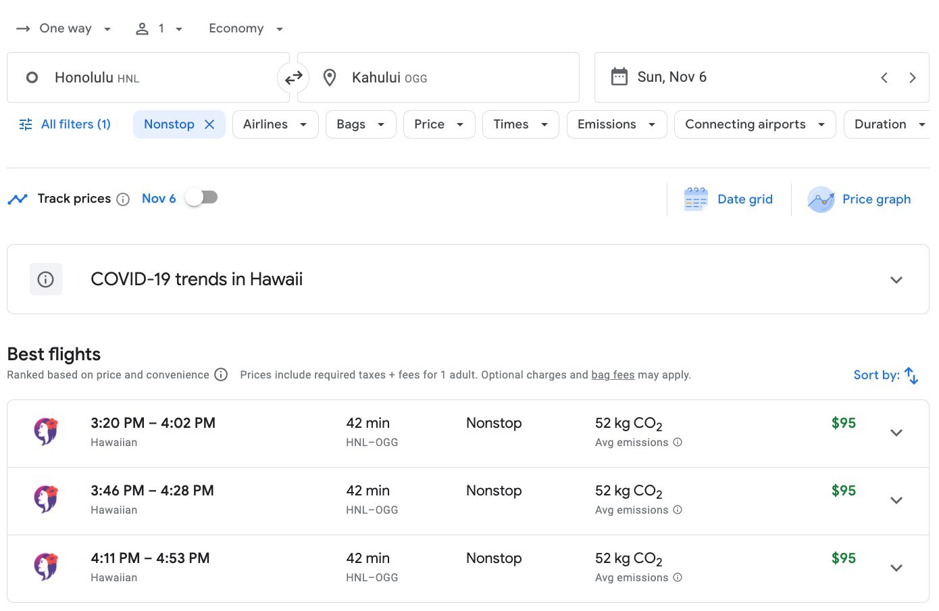
Task: Click the bag fees link
Action: click(x=613, y=375)
